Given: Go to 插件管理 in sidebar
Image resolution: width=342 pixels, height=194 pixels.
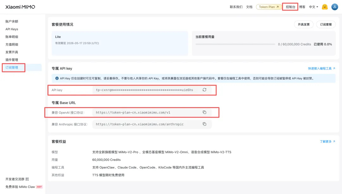Looking at the screenshot, I should (12, 60).
